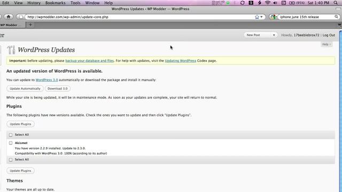Screen dimensions: 342x192
Task: Open the View menu
Action: (x=18, y=3)
